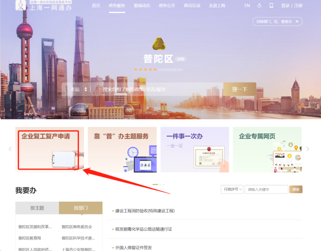Click the 上海一网通办 site logo
The height and width of the screenshot is (251, 321).
(44, 6)
